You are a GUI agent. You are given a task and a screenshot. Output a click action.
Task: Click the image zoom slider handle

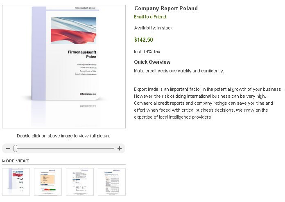click(15, 148)
